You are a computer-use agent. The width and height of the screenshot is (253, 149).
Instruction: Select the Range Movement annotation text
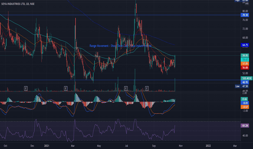(x=121, y=46)
